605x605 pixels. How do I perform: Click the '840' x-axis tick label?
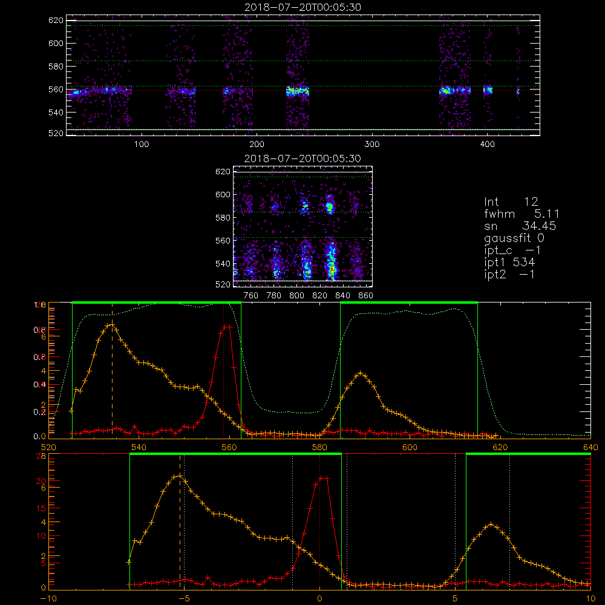point(342,296)
